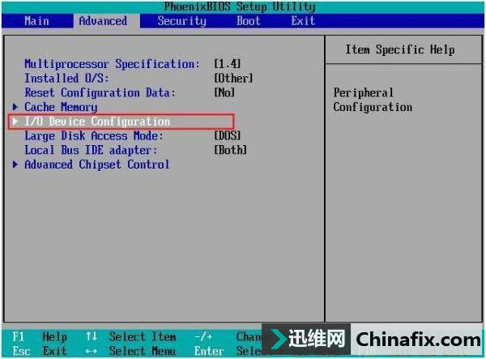
Task: Open Advanced Chipset Control submenu
Action: click(x=97, y=165)
